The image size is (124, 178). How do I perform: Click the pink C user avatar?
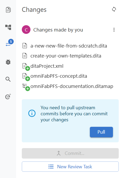tap(26, 30)
